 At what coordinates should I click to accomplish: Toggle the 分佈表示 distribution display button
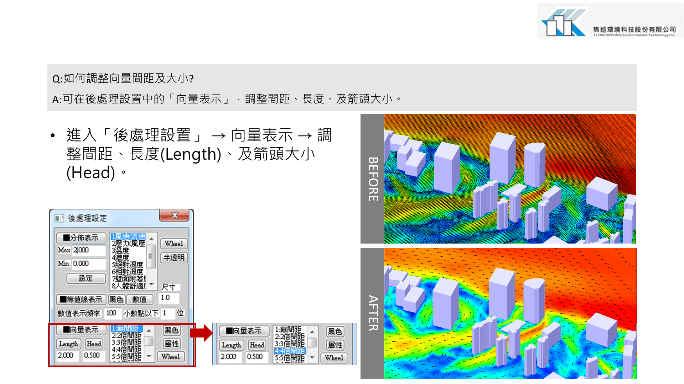pyautogui.click(x=81, y=238)
